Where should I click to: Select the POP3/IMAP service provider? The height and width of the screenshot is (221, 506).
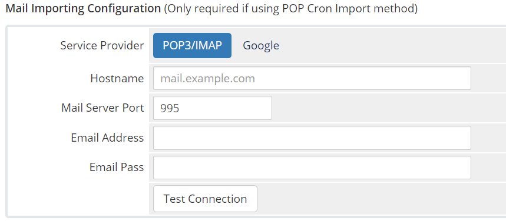[x=192, y=45]
